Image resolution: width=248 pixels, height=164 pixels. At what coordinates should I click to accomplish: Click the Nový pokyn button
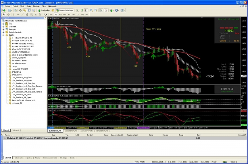[44, 10]
